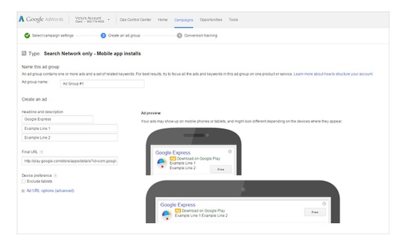Open the Final URL help icon
Image resolution: width=401 pixels, height=244 pixels.
(x=41, y=152)
